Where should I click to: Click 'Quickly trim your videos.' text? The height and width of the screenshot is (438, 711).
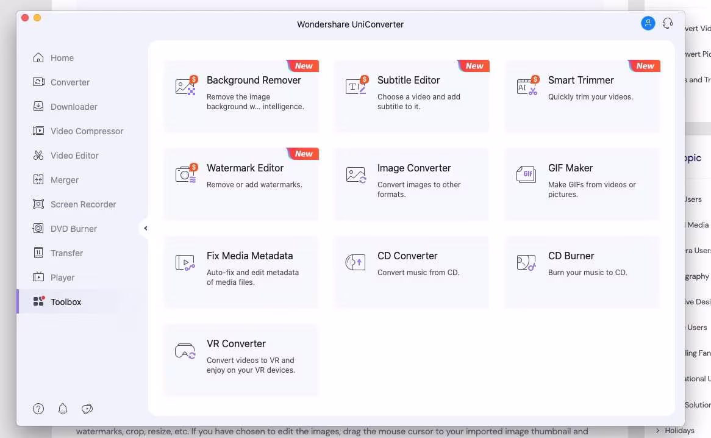pyautogui.click(x=590, y=96)
